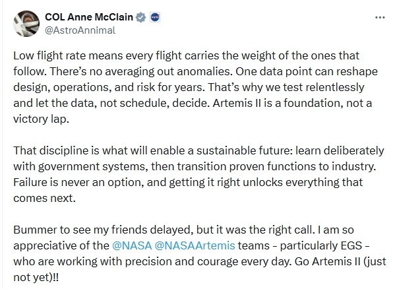
Task: Click the gray verified checkmark badge
Action: [x=140, y=16]
